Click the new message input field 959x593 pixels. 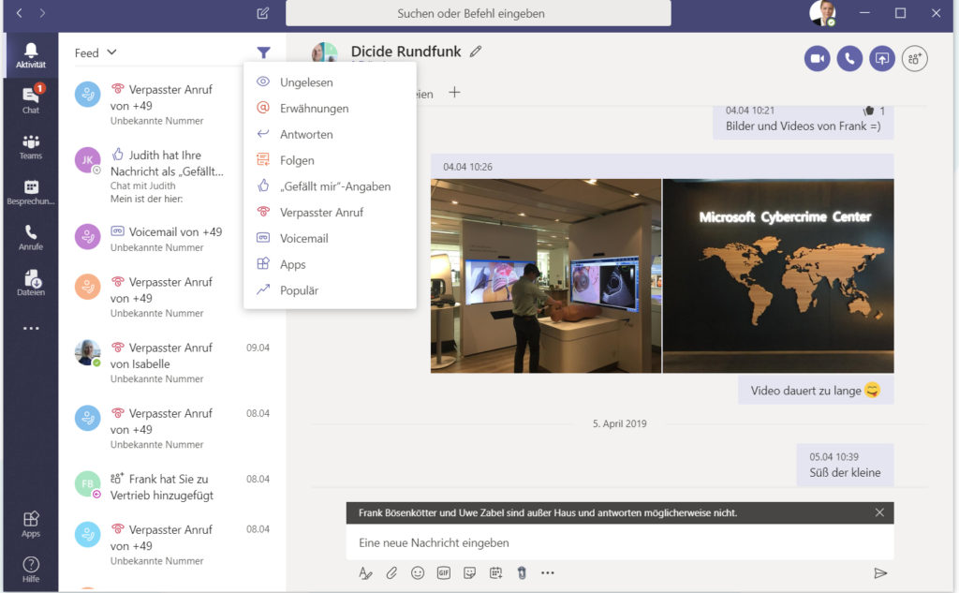click(620, 542)
